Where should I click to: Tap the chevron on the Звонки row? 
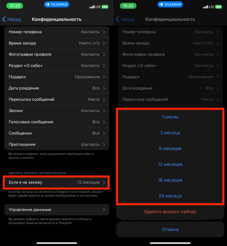[104, 111]
